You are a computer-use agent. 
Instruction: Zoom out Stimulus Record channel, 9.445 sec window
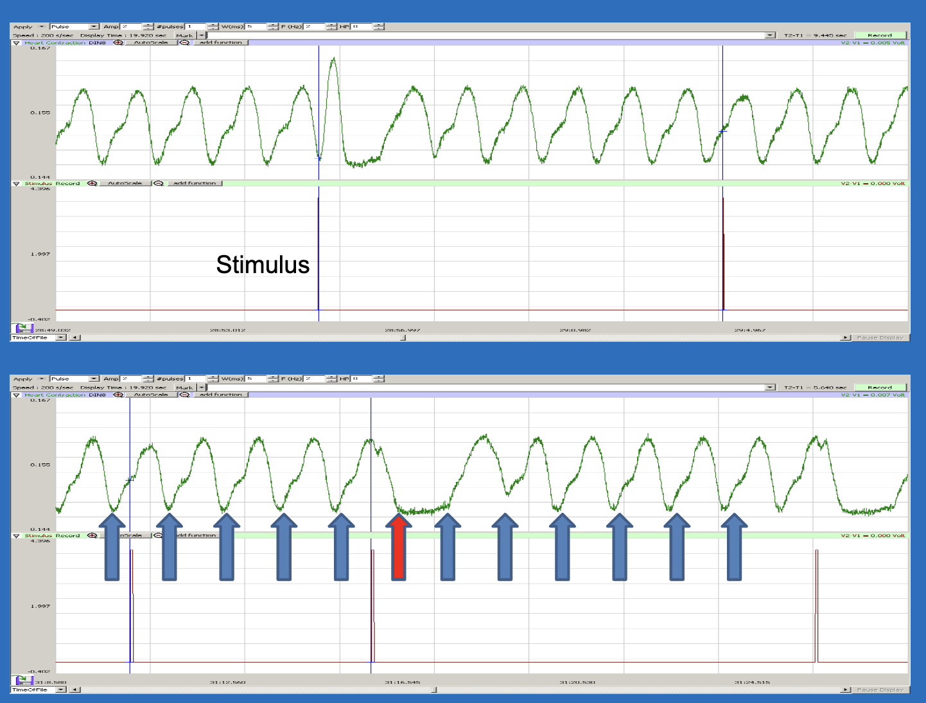[158, 183]
